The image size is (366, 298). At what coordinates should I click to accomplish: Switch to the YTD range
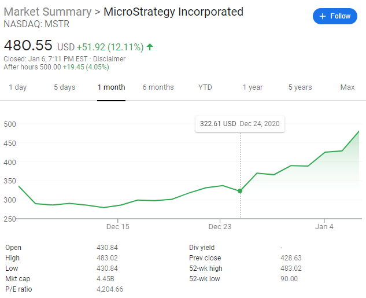(205, 87)
